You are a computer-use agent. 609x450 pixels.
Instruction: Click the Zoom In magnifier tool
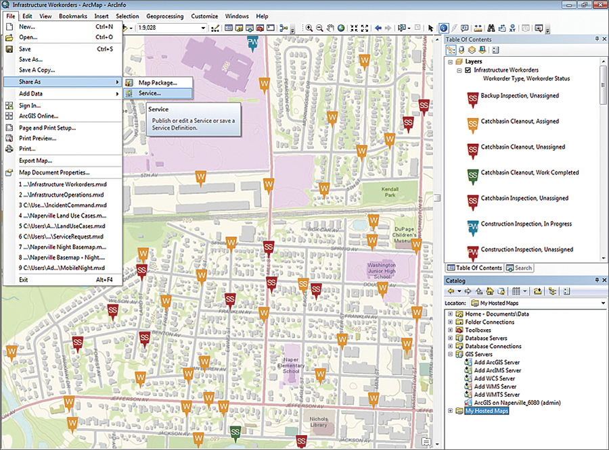point(309,28)
